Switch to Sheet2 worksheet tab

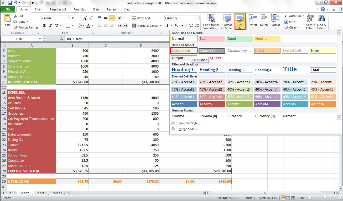pyautogui.click(x=41, y=193)
